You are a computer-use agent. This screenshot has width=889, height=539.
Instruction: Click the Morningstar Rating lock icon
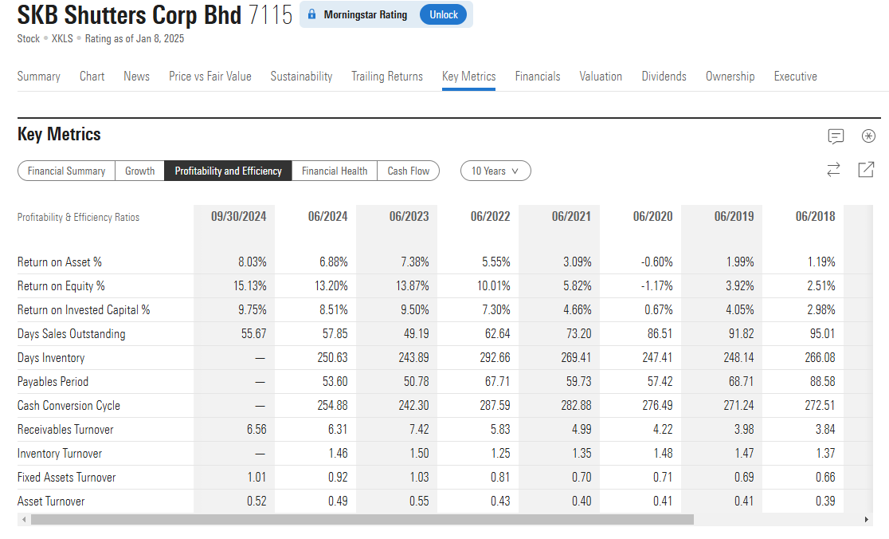(x=311, y=14)
